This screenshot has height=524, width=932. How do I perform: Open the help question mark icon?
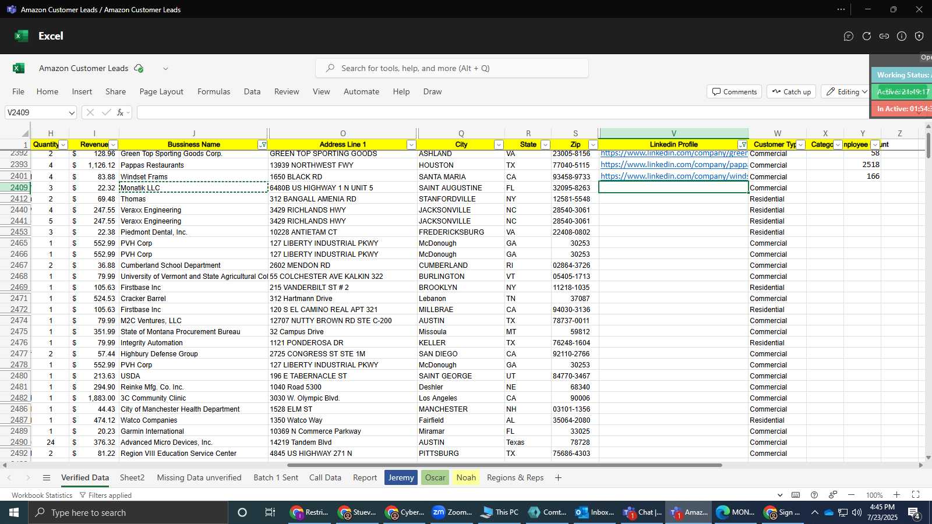pos(814,495)
